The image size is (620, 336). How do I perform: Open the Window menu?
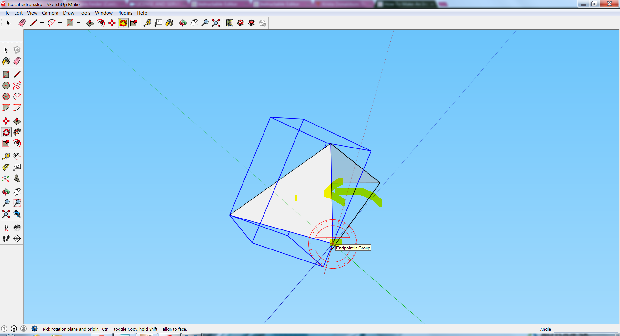104,13
